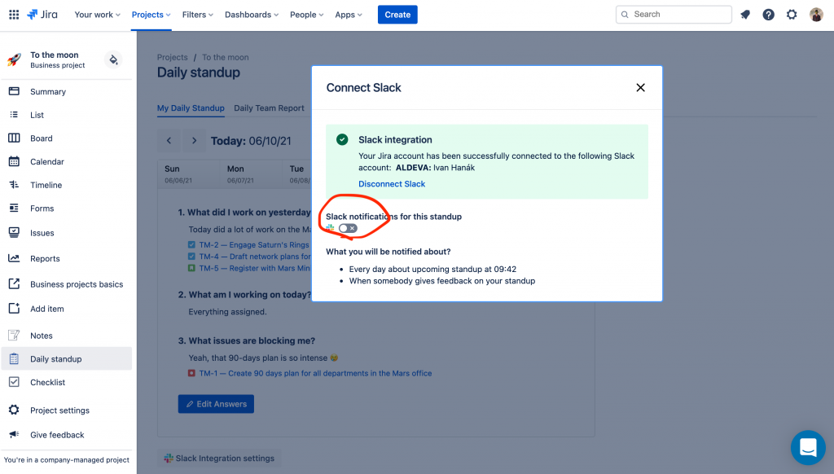Click the Notes sidebar icon
This screenshot has height=474, width=834.
click(x=15, y=336)
